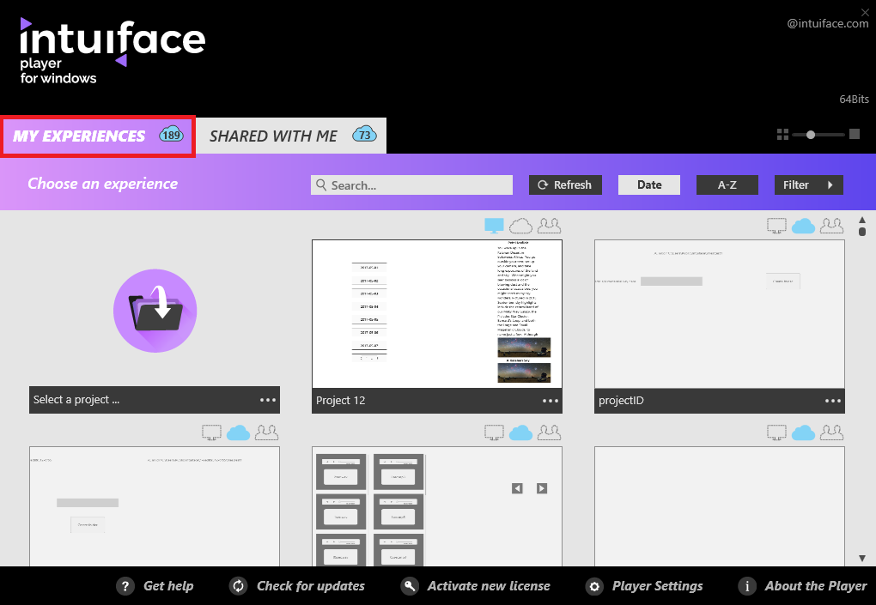Close the Intuiface Player window
This screenshot has width=876, height=605.
point(865,12)
